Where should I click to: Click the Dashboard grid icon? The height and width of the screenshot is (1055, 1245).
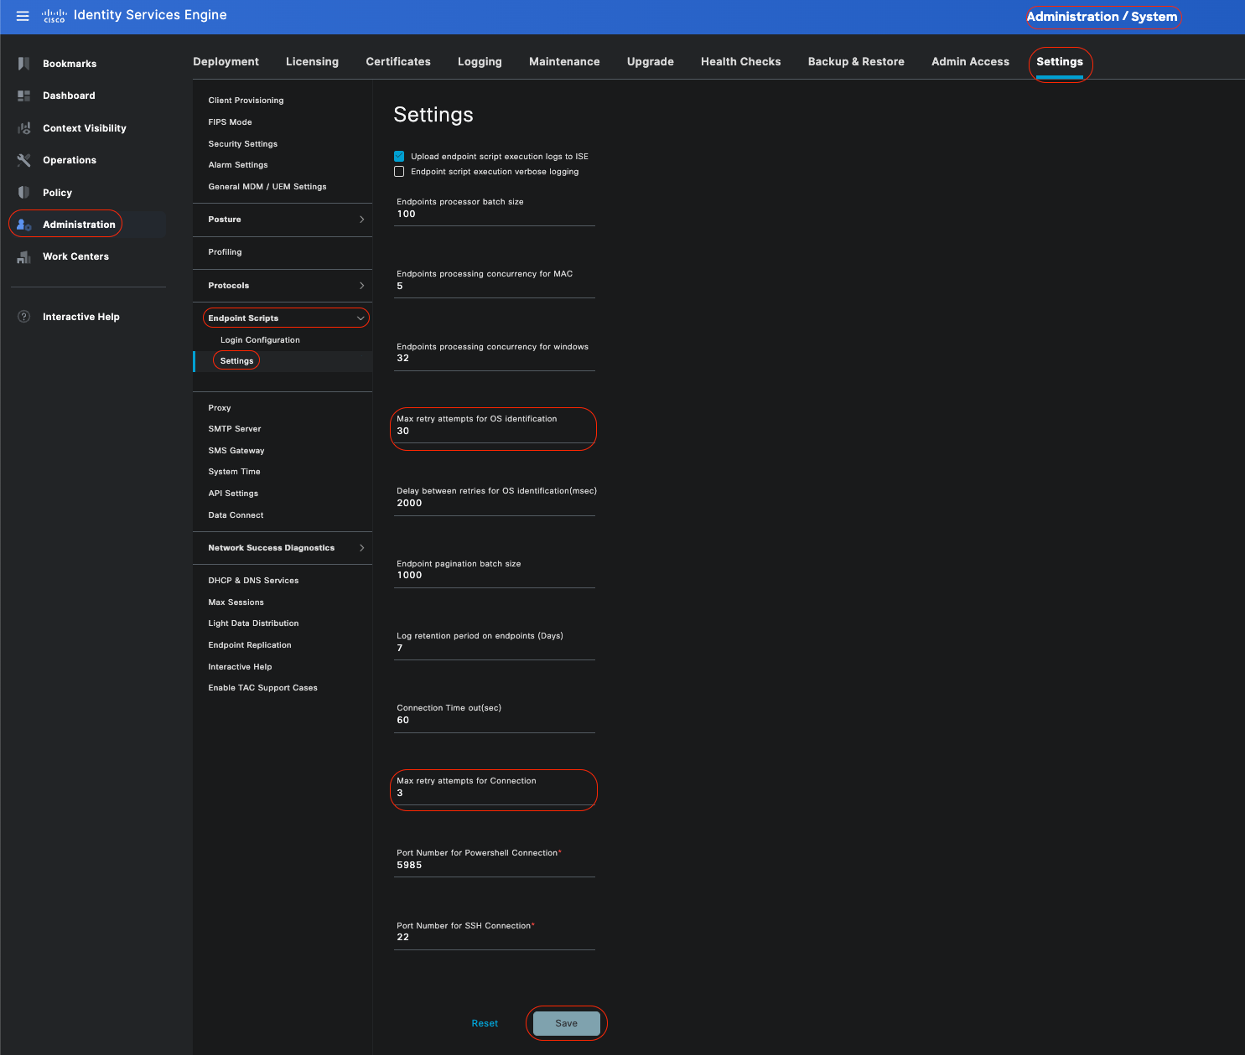pyautogui.click(x=23, y=96)
